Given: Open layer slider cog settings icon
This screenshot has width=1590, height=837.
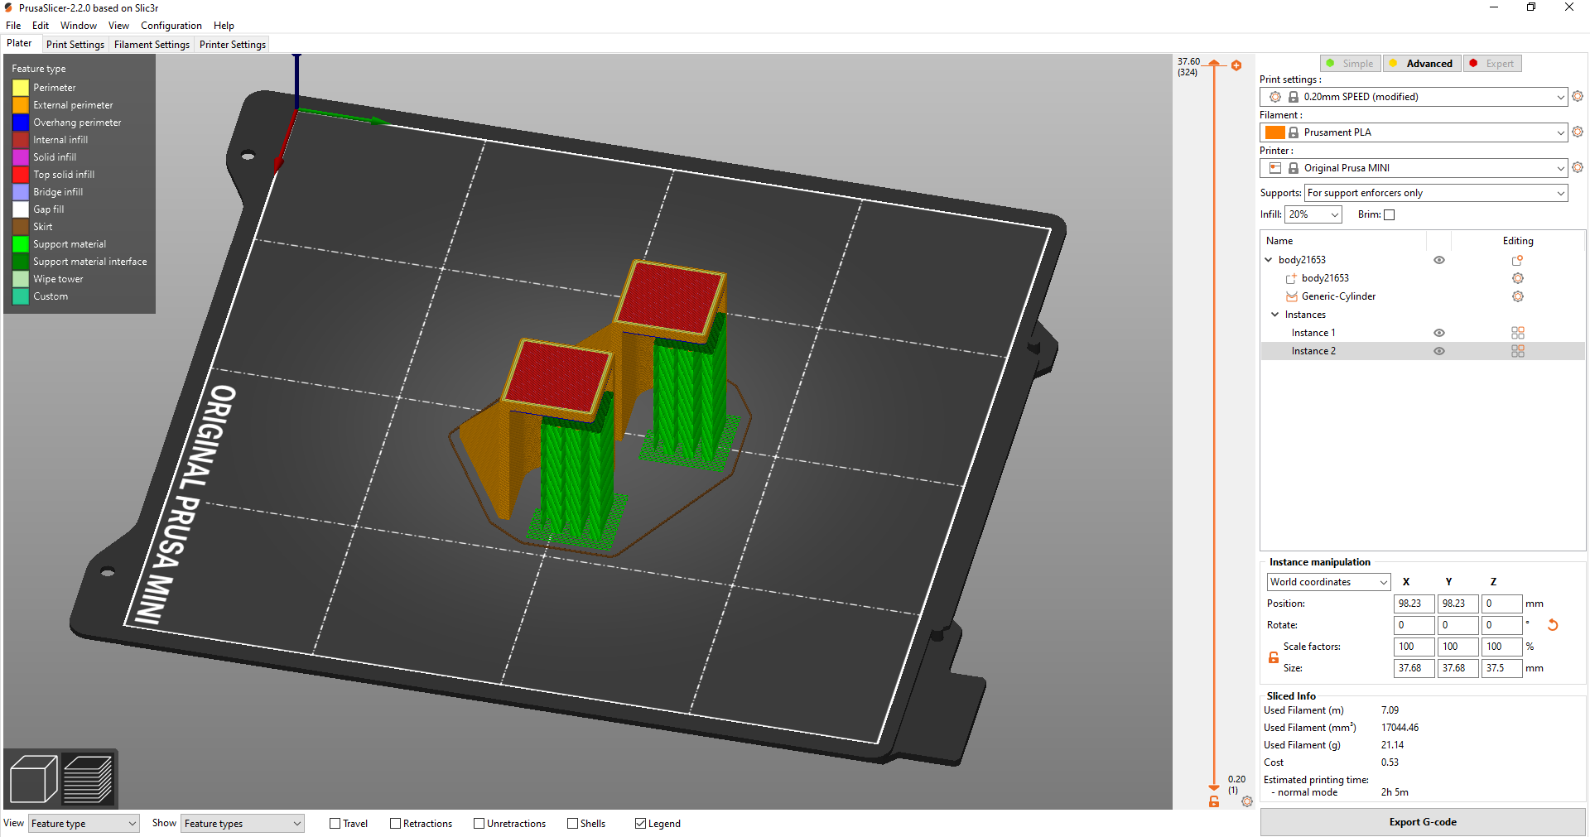Looking at the screenshot, I should (1247, 801).
